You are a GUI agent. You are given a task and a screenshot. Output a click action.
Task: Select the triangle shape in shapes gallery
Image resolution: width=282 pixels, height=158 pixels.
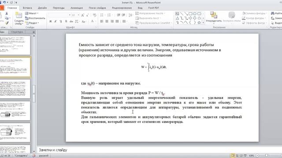(177, 18)
